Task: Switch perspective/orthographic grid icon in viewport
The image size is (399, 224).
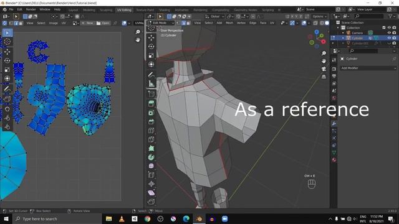Action: coord(324,77)
